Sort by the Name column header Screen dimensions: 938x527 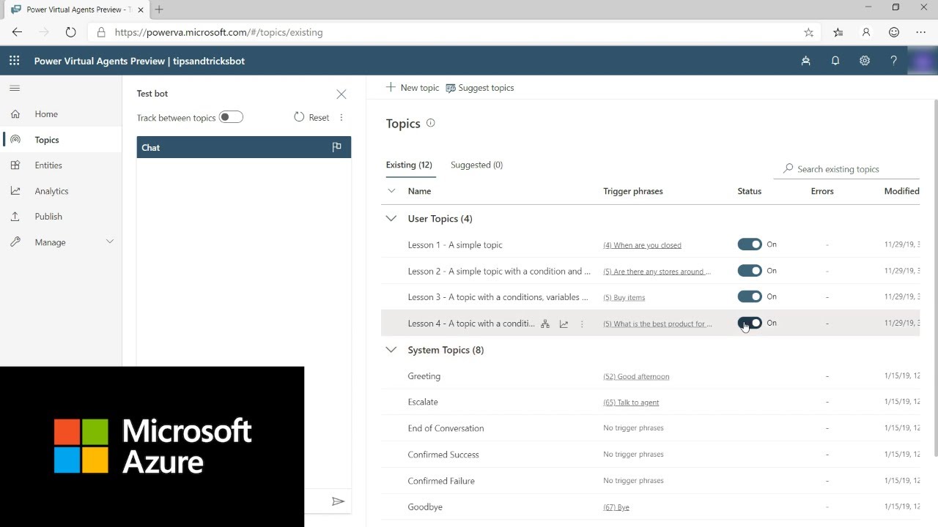tap(419, 191)
